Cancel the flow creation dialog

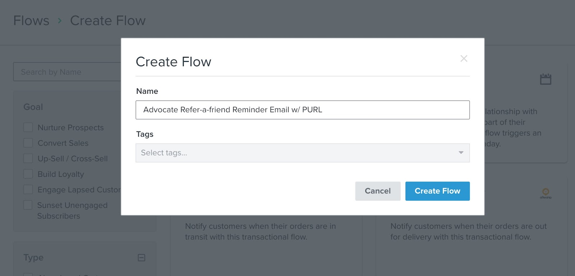coord(377,191)
